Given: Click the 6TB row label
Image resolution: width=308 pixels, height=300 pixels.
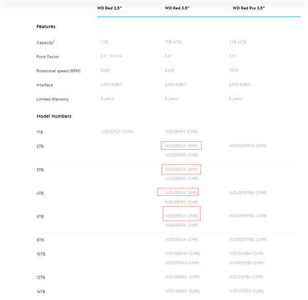Looking at the screenshot, I should (40, 216).
